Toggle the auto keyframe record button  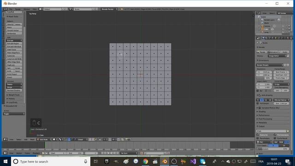pos(142,153)
